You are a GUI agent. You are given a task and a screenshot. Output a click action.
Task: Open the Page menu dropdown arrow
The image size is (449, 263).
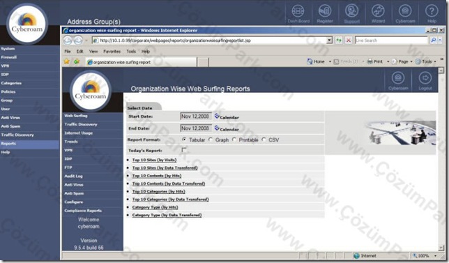point(411,62)
